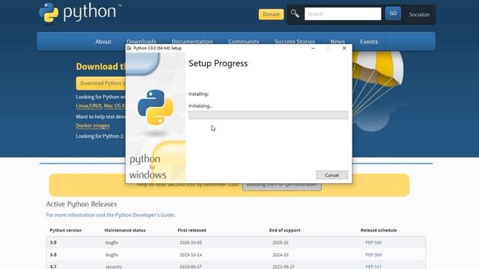Open the Events navigation menu
This screenshot has height=269, width=479.
point(369,42)
